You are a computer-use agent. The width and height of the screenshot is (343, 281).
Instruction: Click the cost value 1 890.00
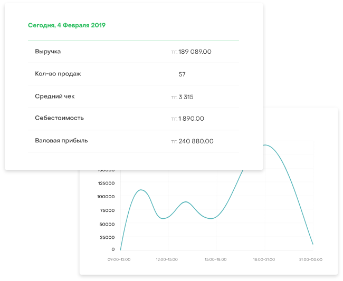click(x=191, y=119)
